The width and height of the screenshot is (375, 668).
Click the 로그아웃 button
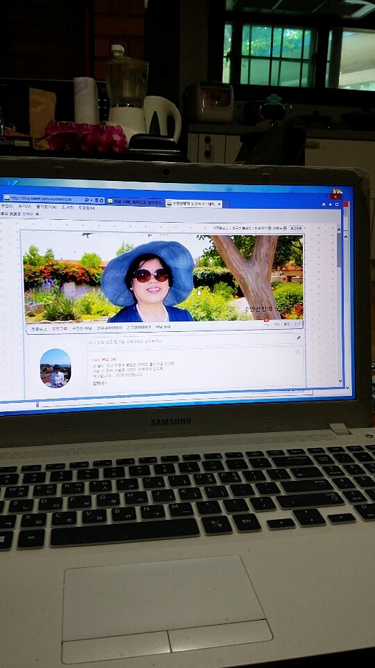click(297, 228)
